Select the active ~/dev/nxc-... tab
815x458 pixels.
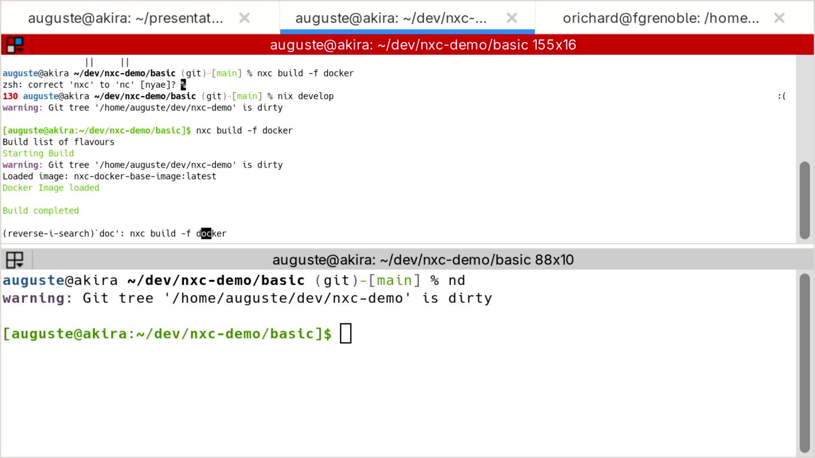point(391,18)
